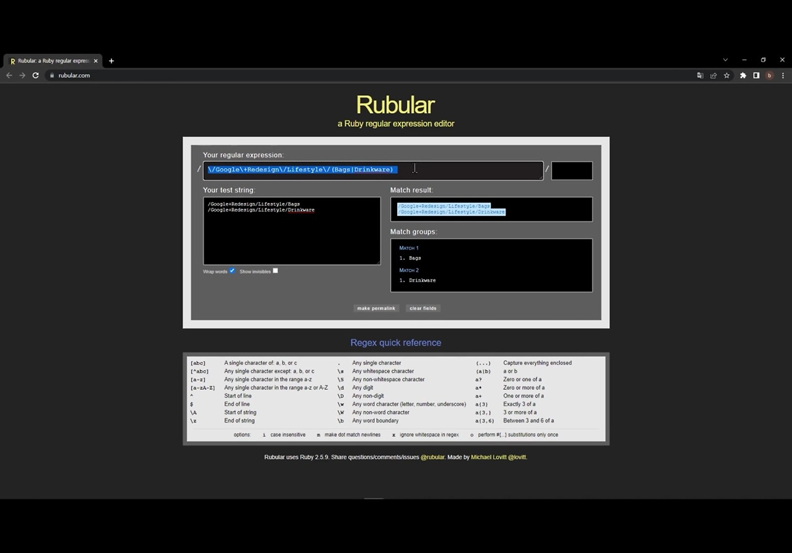
Task: Click the "Match 2" heading in Match groups
Action: pos(409,270)
